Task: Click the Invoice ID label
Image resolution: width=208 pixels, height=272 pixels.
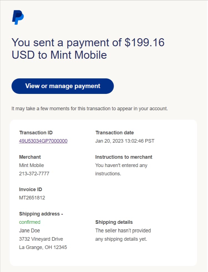Action: (31, 189)
